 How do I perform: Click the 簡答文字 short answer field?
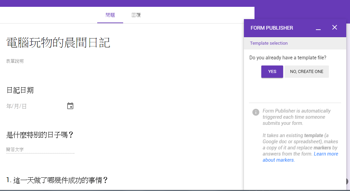click(x=40, y=149)
